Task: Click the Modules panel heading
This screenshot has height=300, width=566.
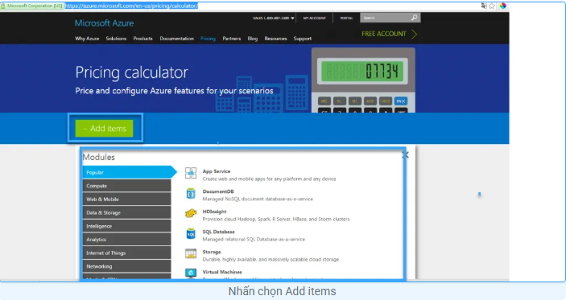Action: pyautogui.click(x=98, y=157)
